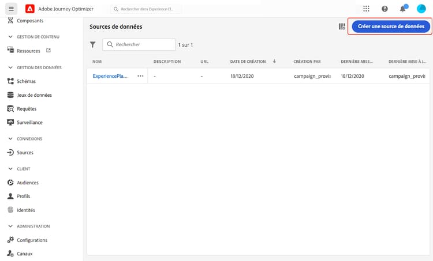Click the Jeux de données database icon
Image resolution: width=433 pixels, height=261 pixels.
10,95
